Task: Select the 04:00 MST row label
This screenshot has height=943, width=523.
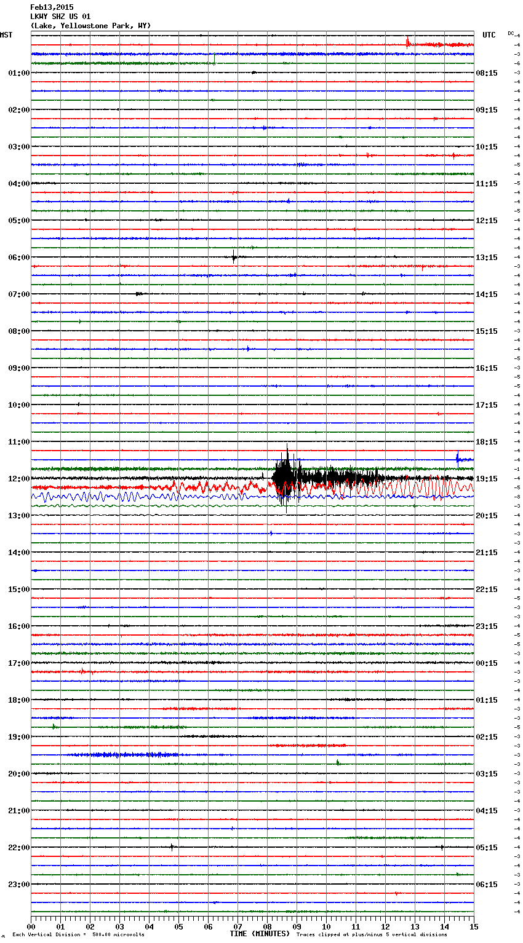Action: tap(19, 184)
